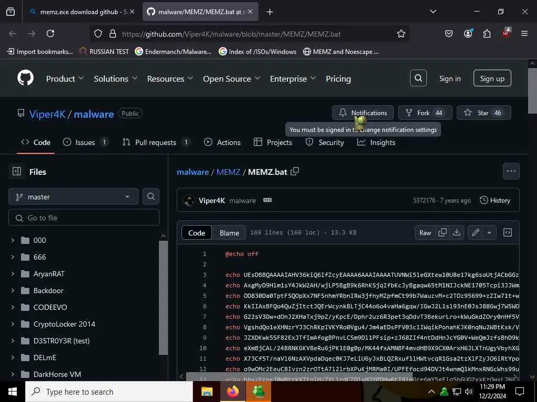Open the GitHub search magnifier button

click(418, 79)
